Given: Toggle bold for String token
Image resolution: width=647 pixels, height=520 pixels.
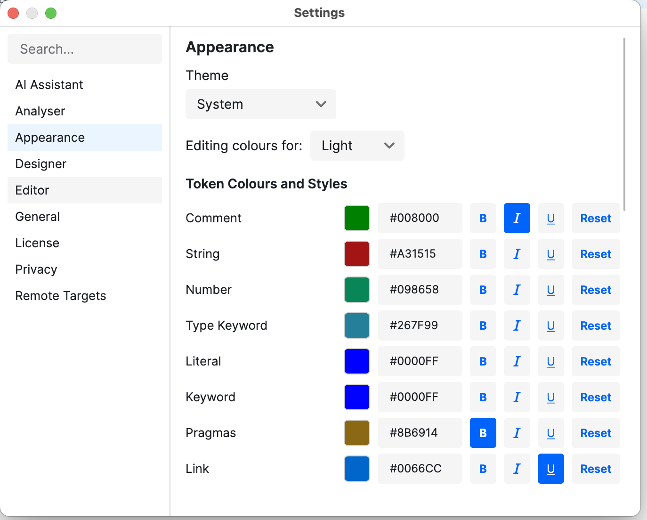Looking at the screenshot, I should click(x=483, y=254).
